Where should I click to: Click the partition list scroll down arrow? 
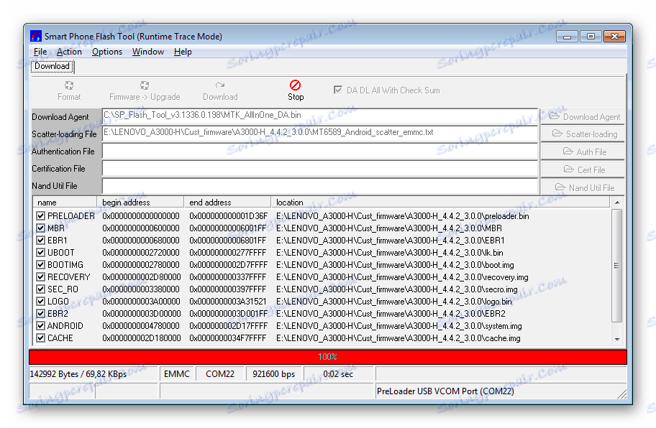click(x=617, y=340)
